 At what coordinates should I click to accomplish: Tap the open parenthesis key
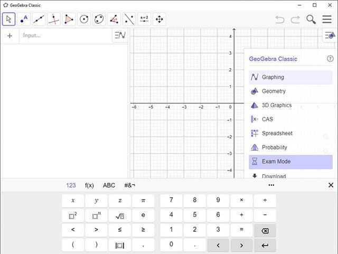coord(73,245)
